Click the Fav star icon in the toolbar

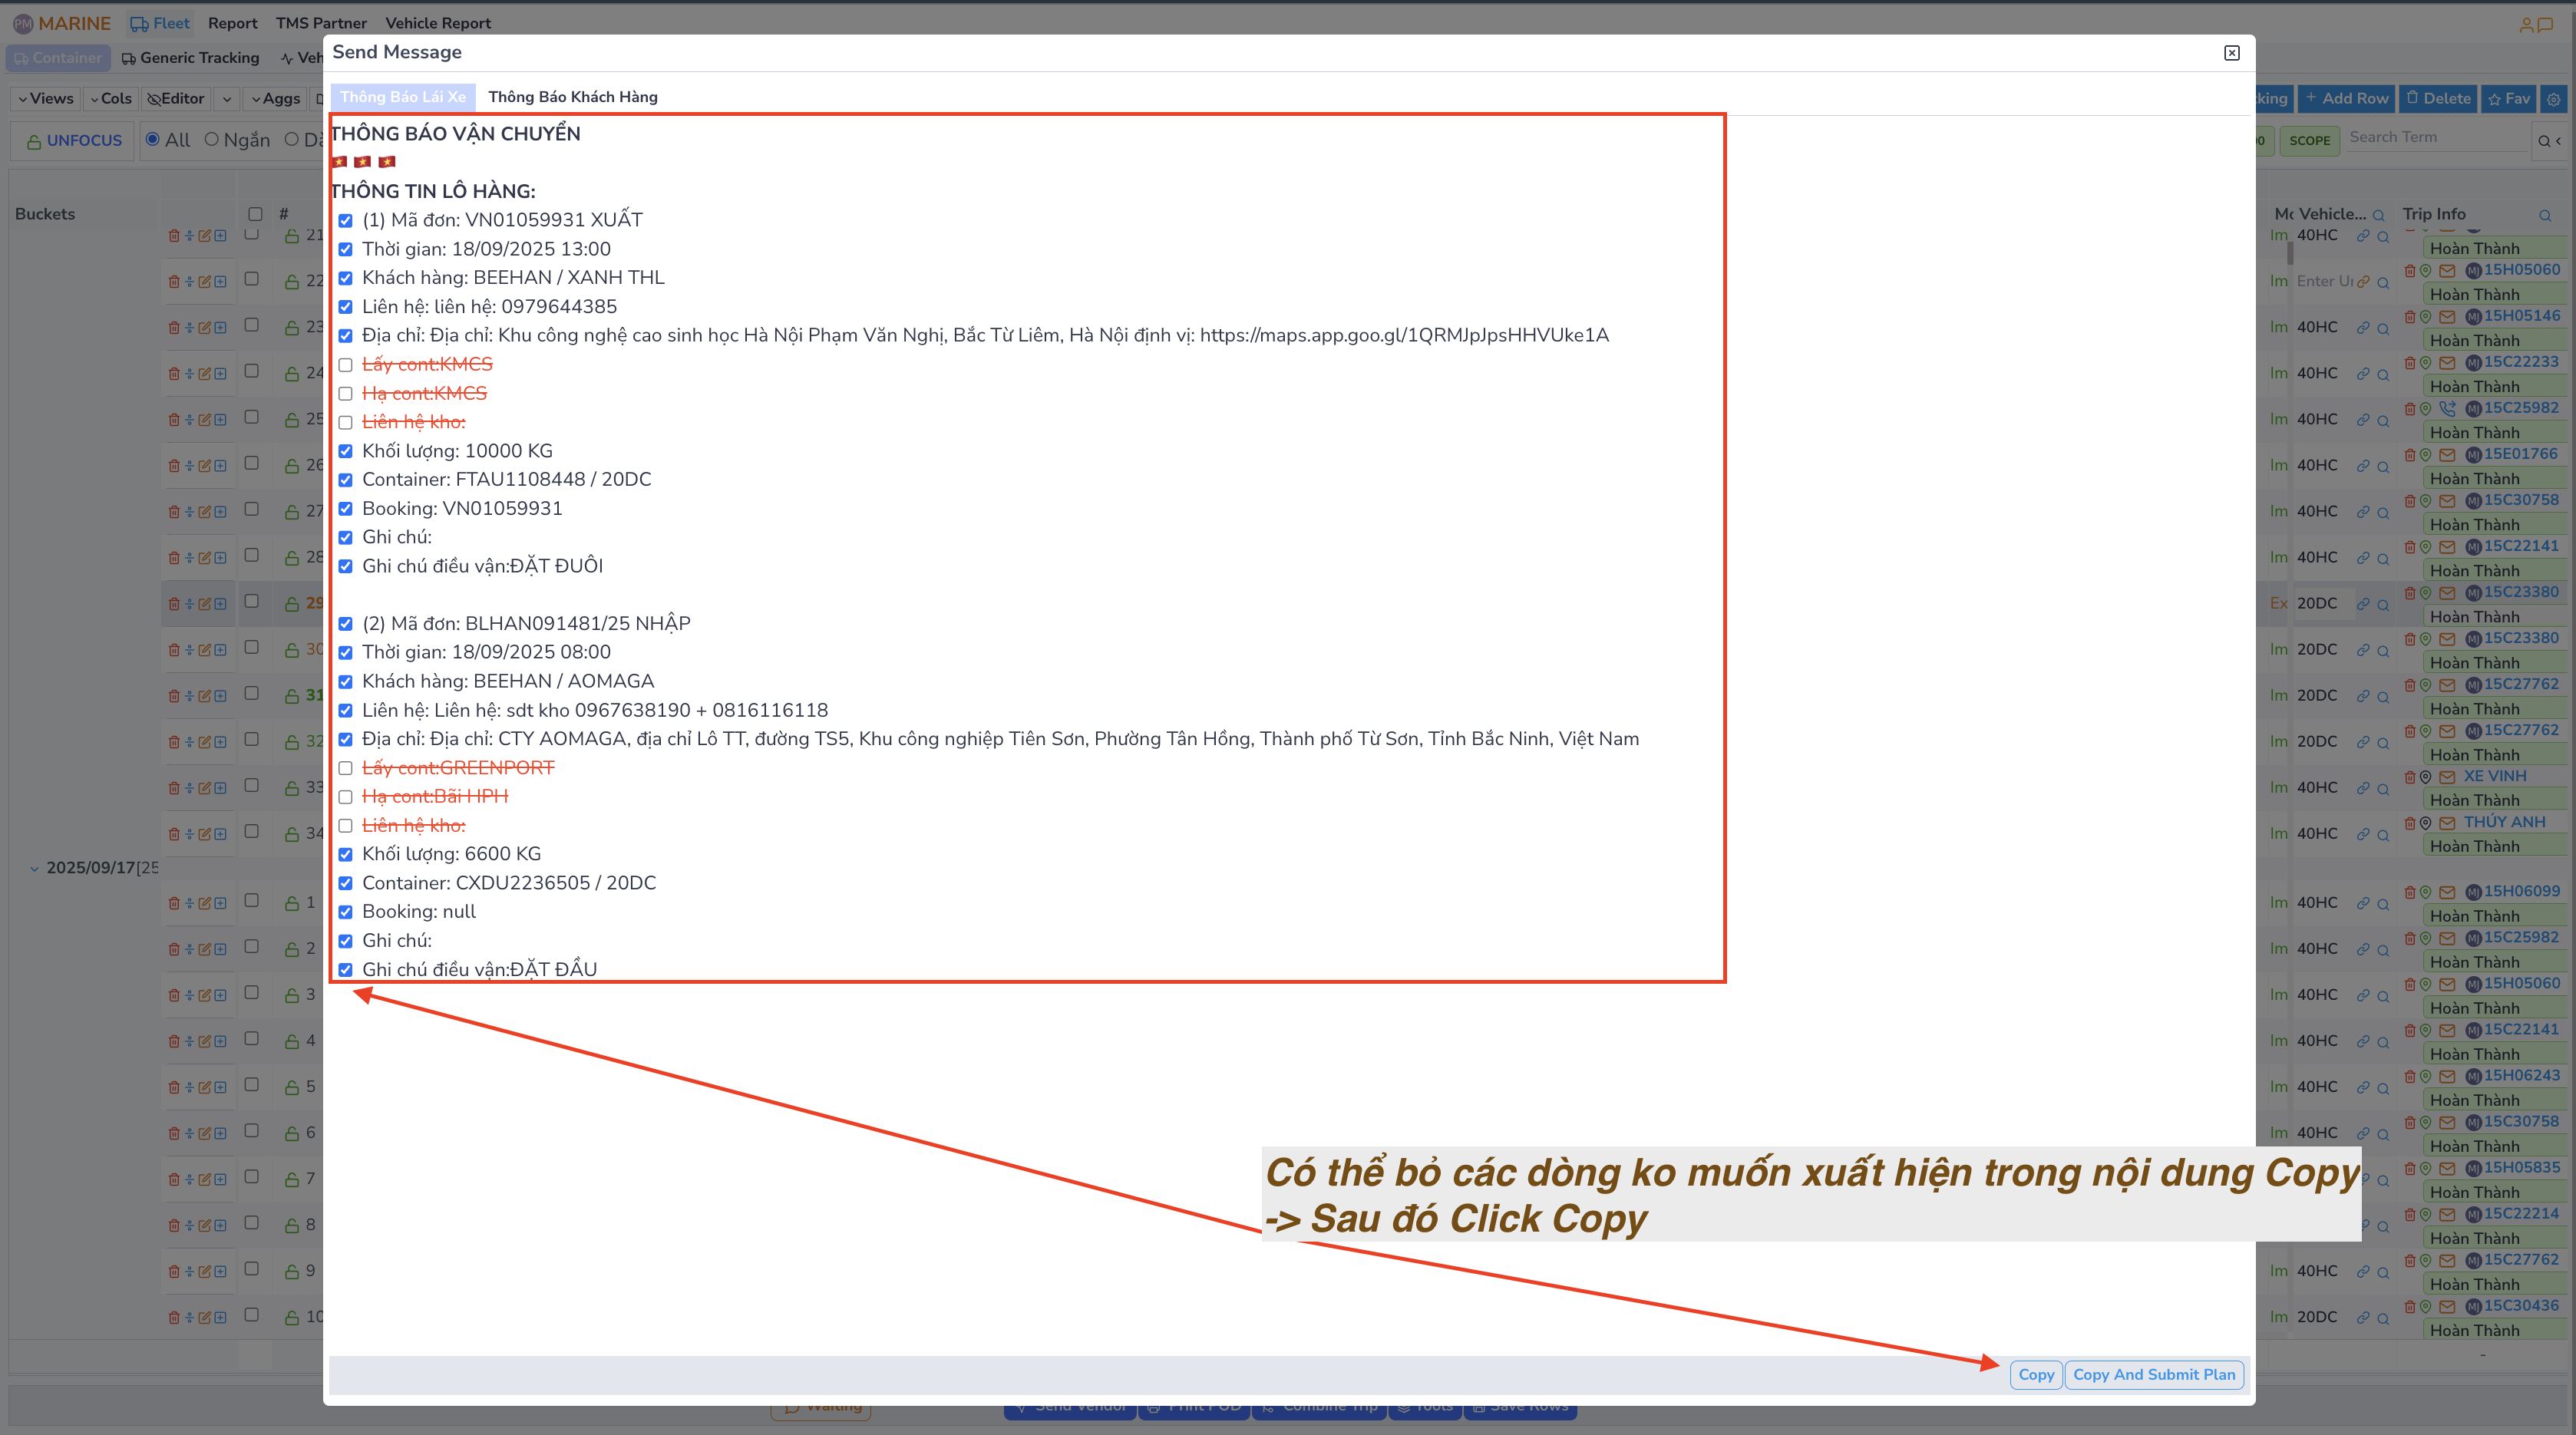(x=2509, y=99)
